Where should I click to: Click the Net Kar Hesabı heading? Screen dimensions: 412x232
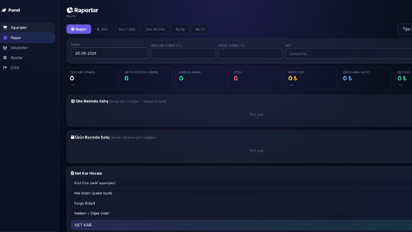88,173
